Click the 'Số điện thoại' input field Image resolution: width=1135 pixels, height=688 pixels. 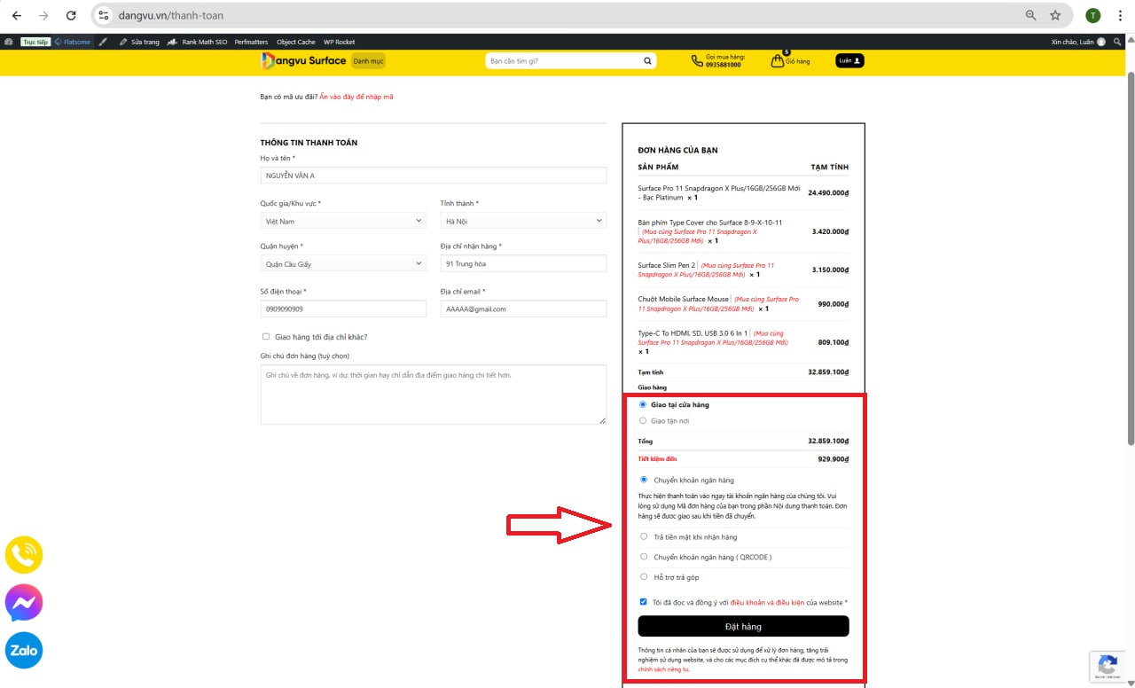point(343,309)
